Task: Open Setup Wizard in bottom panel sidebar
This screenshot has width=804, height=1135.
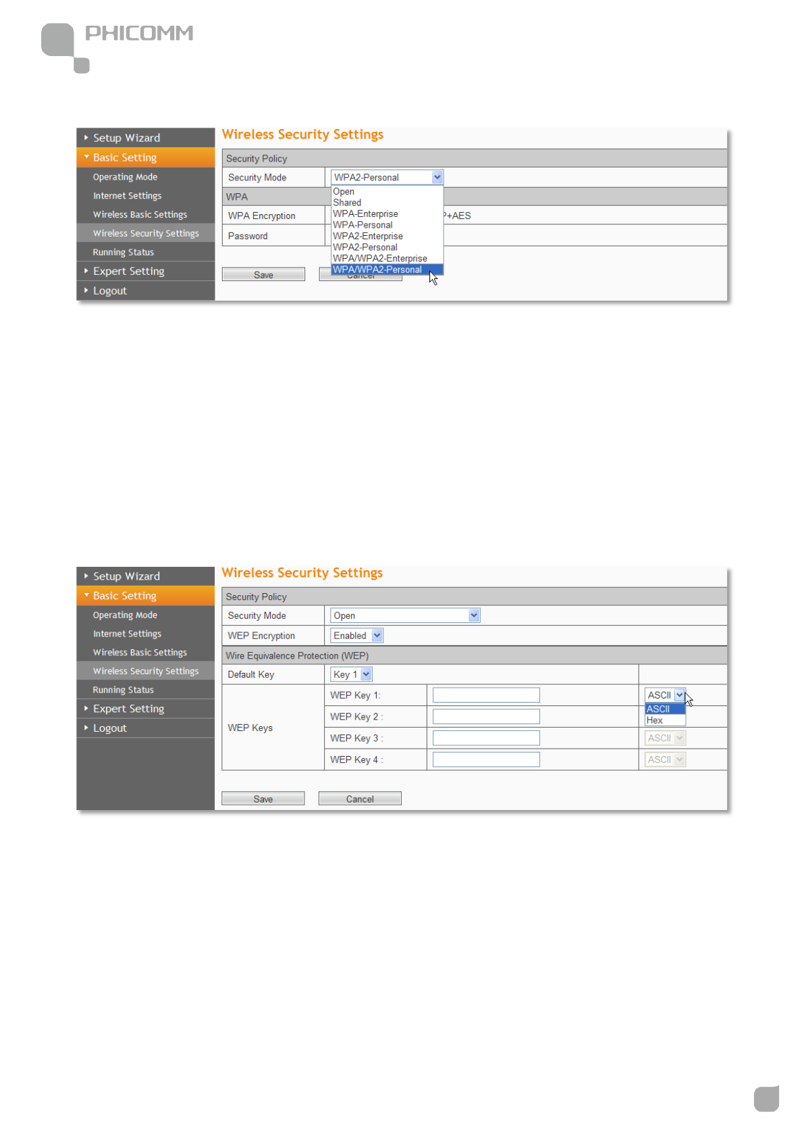Action: tap(145, 576)
